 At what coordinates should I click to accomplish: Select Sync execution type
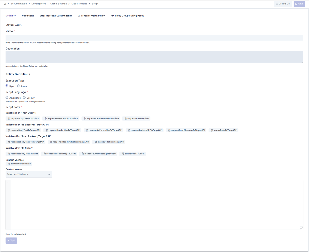[7, 86]
